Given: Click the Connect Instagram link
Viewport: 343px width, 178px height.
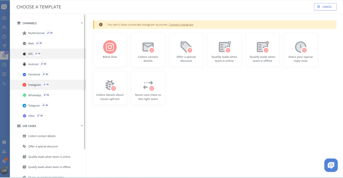Looking at the screenshot, I should (x=181, y=25).
